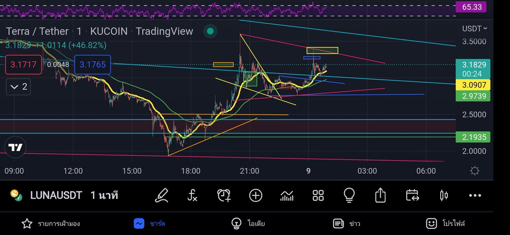Viewport: 510px width, 235px height.
Task: Tap the green 2.9739 price label
Action: (x=473, y=96)
